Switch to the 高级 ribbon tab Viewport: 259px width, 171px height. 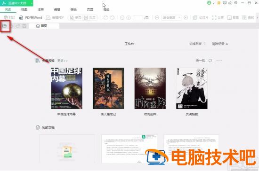tap(106, 9)
